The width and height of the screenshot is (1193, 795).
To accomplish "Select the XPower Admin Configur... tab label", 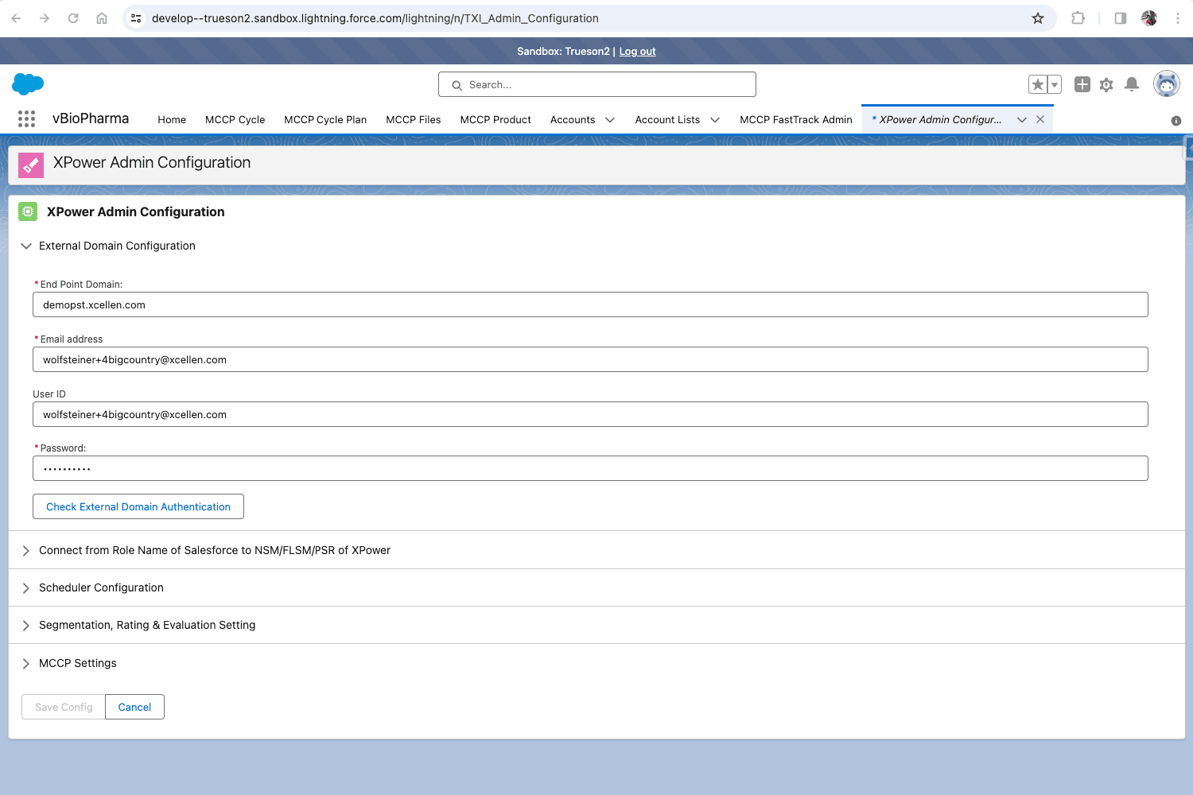I will [x=940, y=120].
